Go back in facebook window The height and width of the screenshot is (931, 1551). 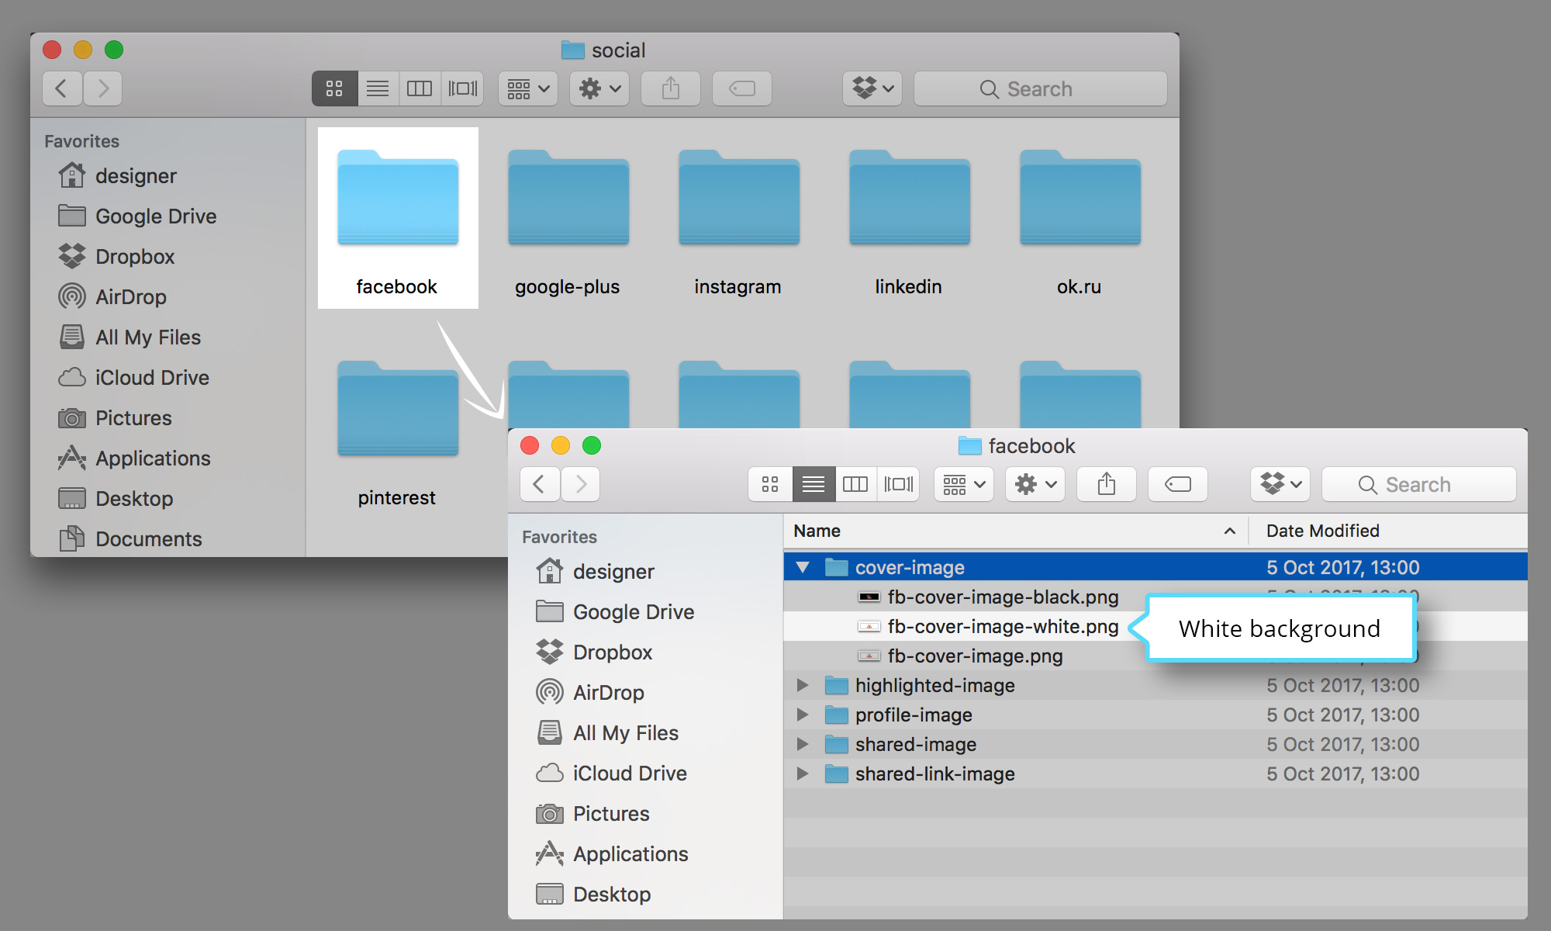pos(540,484)
